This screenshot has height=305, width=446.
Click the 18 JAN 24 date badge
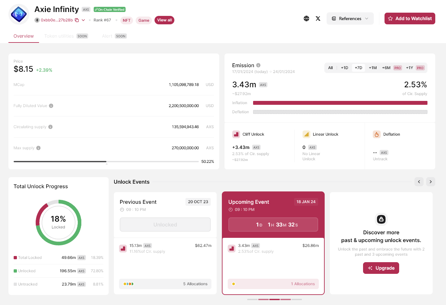pos(306,202)
